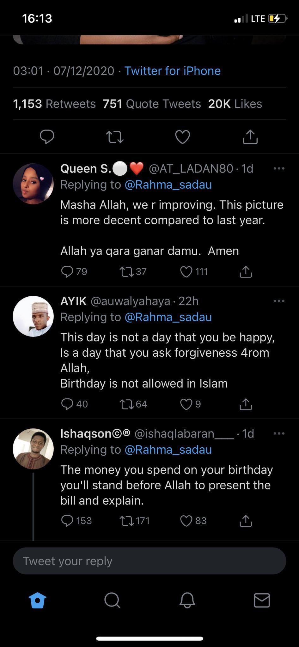Image resolution: width=299 pixels, height=647 pixels.
Task: Share Queen S.'s reply
Action: pyautogui.click(x=246, y=271)
